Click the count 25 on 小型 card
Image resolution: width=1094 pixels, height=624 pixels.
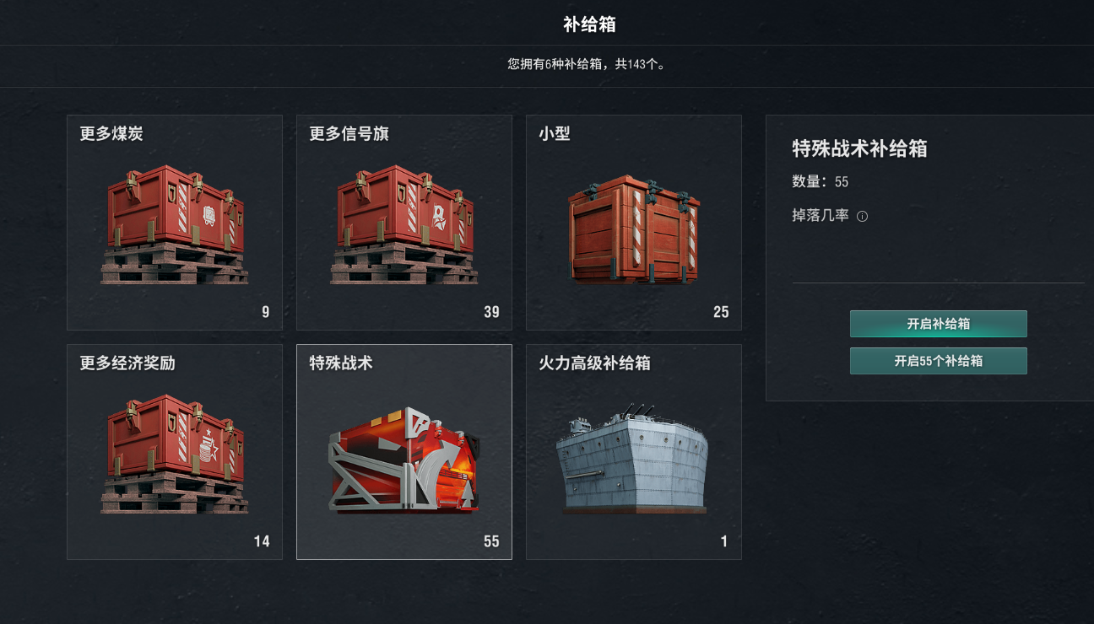point(721,312)
